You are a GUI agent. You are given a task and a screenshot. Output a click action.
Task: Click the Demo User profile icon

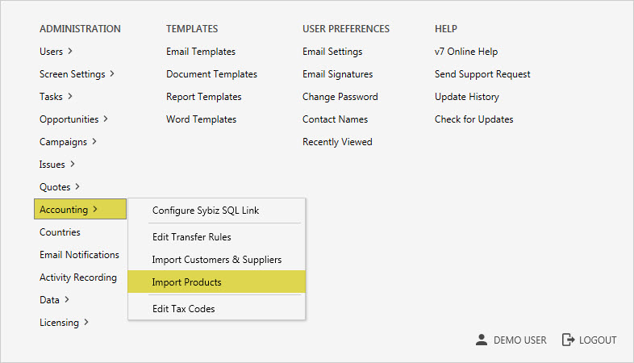click(482, 340)
